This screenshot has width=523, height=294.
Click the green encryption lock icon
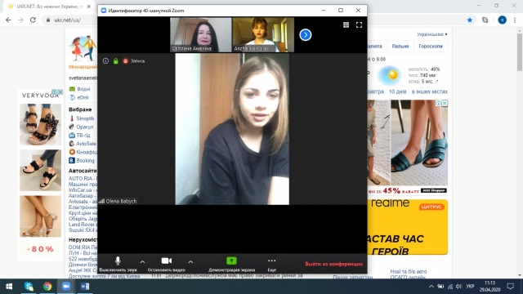point(116,61)
